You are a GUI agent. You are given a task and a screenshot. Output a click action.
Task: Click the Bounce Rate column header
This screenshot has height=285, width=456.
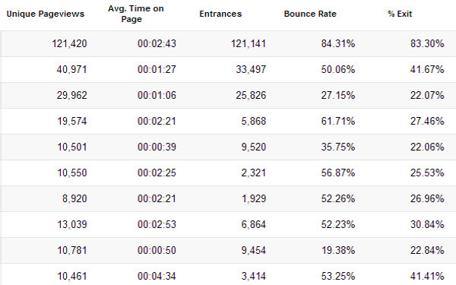(x=310, y=14)
